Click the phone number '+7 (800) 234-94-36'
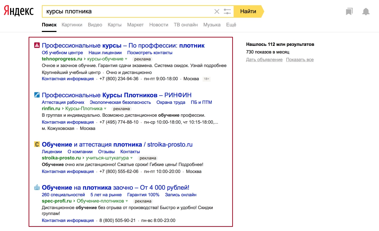 (119, 79)
